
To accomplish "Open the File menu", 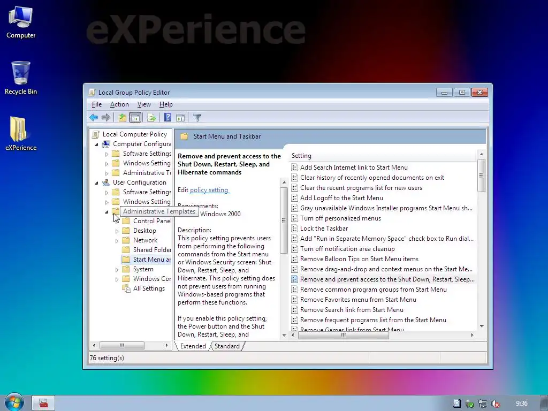I will click(x=96, y=104).
